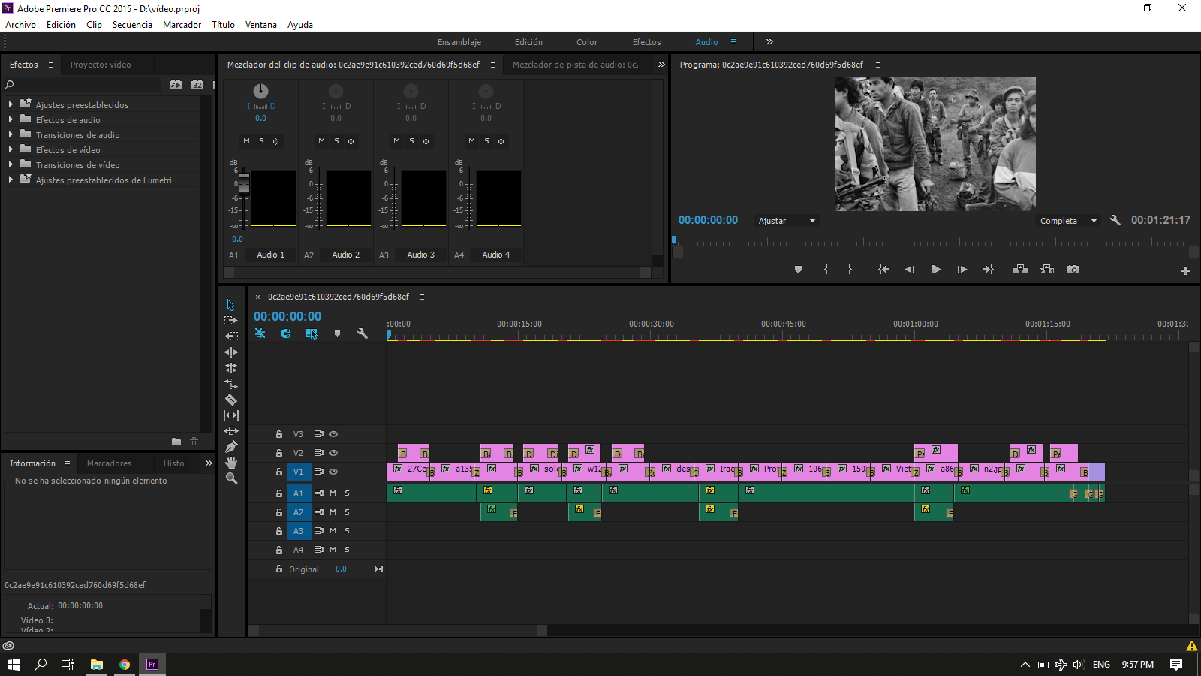Mark In point in Program monitor

pos(826,270)
